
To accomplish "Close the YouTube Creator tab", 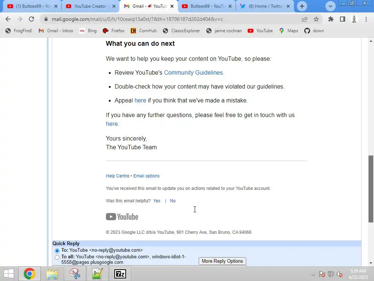I will [114, 6].
